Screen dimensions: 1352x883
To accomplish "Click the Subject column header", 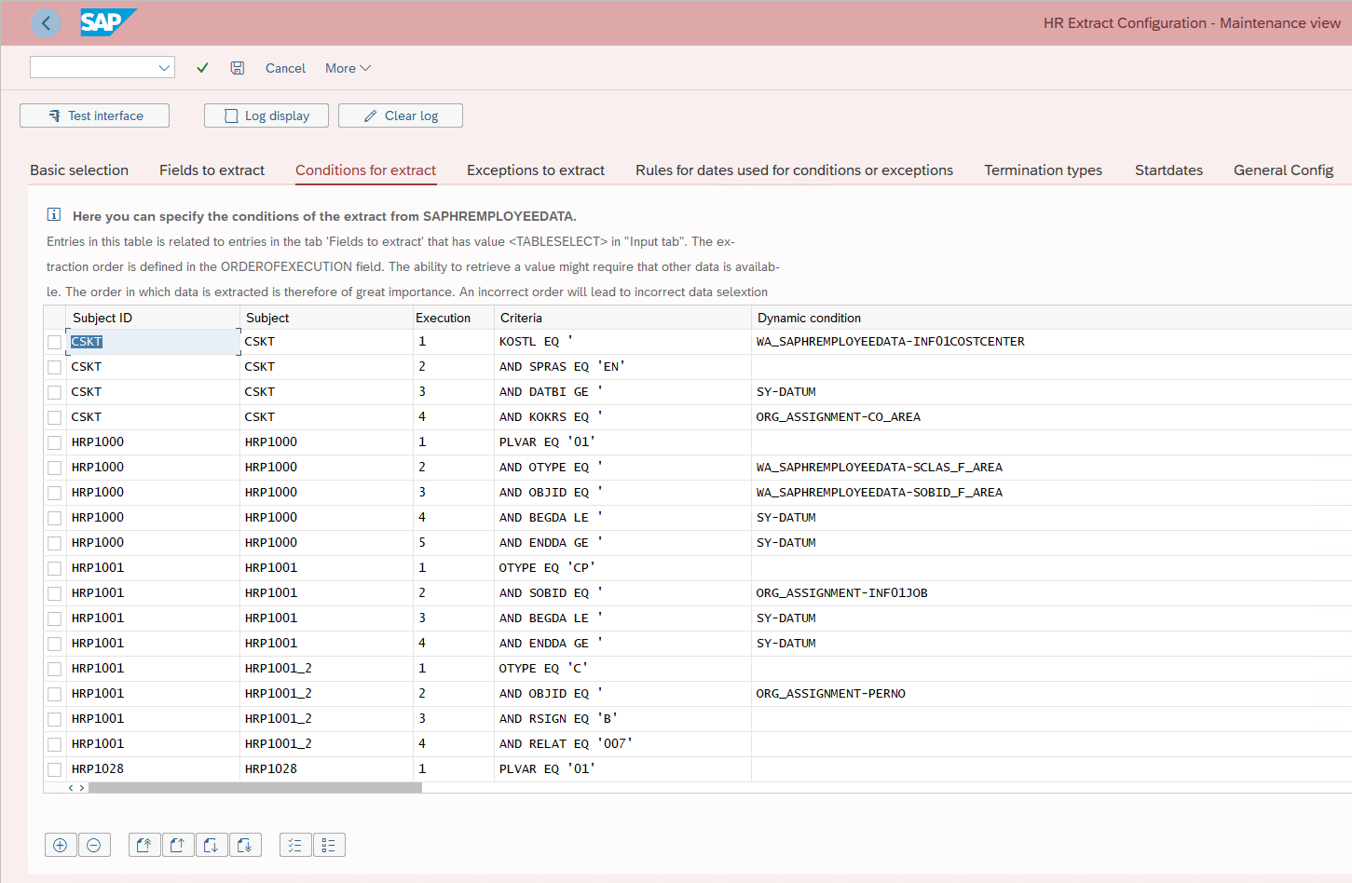I will pos(326,318).
